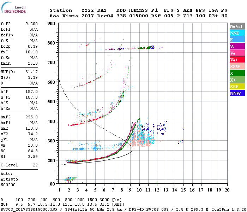247x212 pixels.
Task: Click the MUF(D) value 31.17
Action: point(31,72)
